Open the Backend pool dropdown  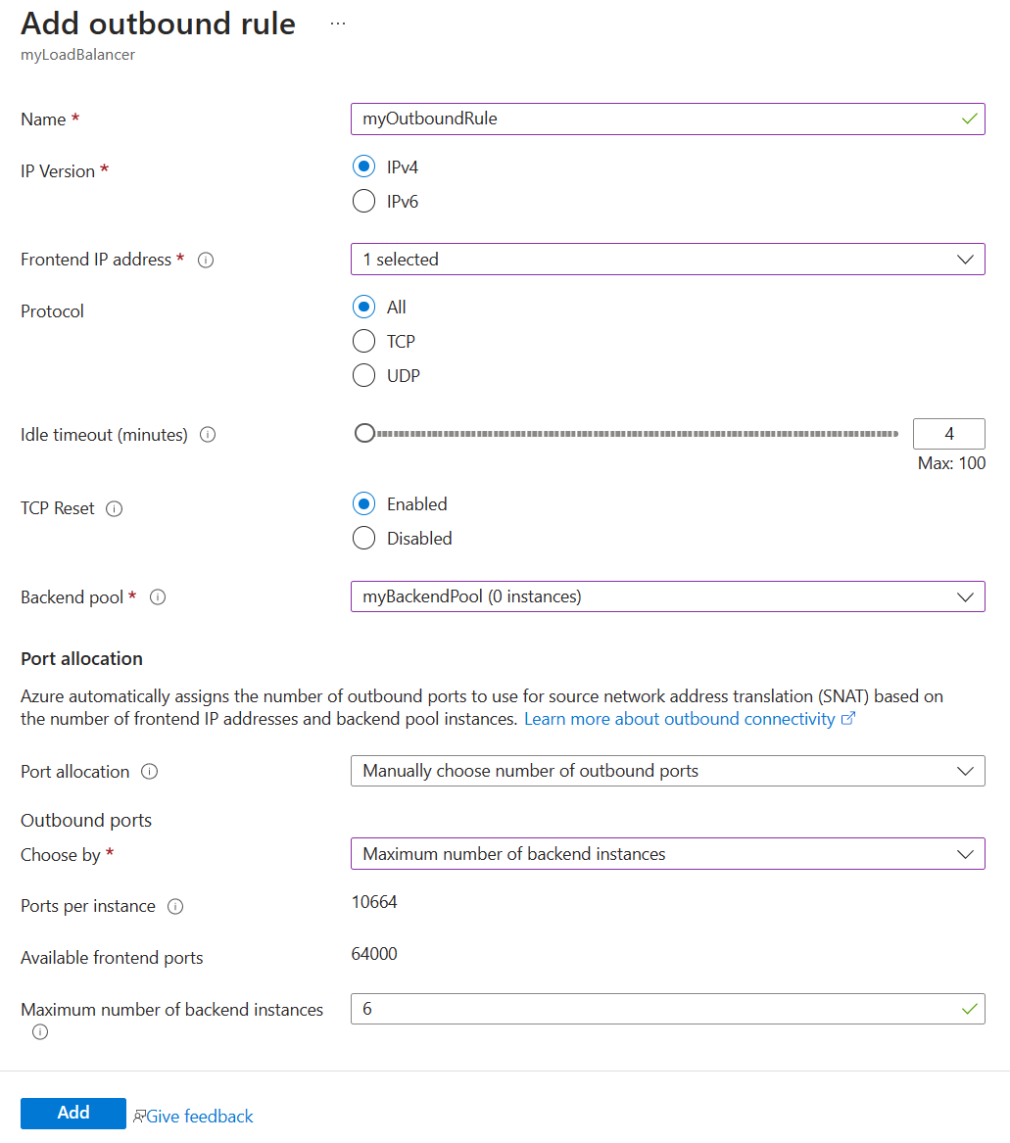667,596
